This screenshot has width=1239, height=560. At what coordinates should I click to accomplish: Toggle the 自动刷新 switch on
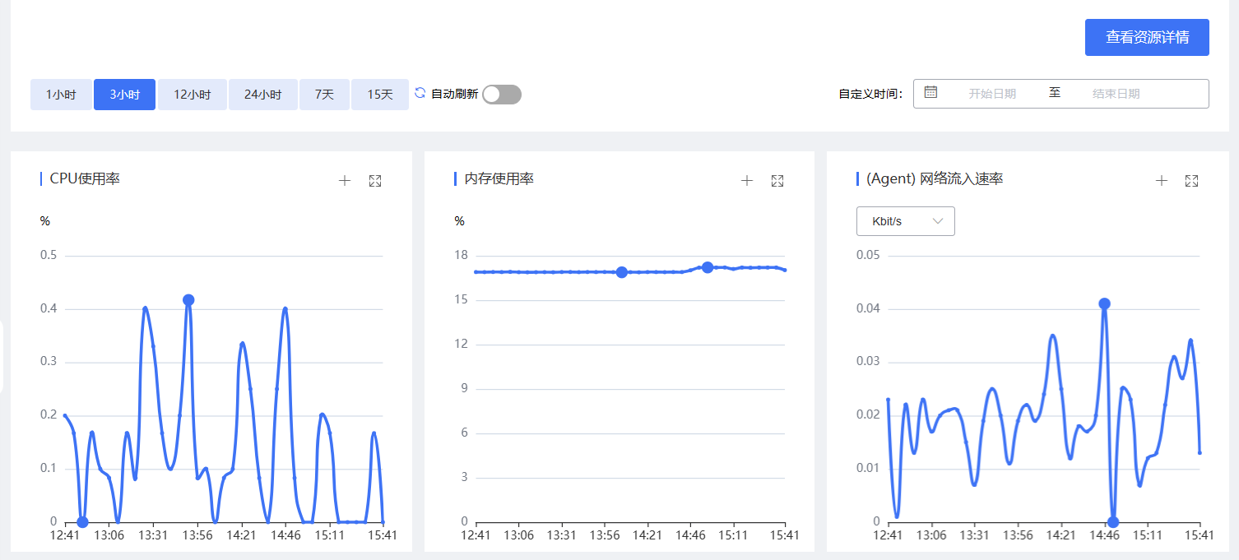(501, 95)
